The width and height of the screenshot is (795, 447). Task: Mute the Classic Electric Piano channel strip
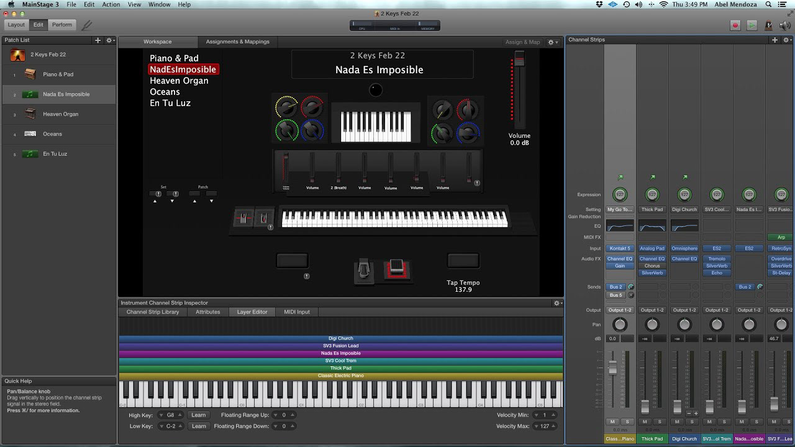[x=612, y=422]
